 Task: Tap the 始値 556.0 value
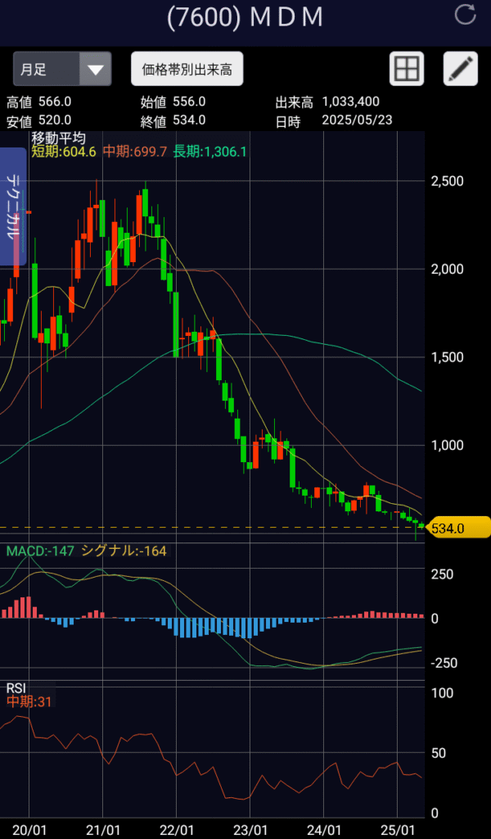pos(189,102)
